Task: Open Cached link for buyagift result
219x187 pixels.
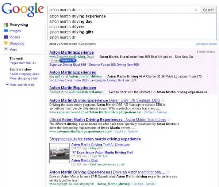Action: tap(138, 184)
